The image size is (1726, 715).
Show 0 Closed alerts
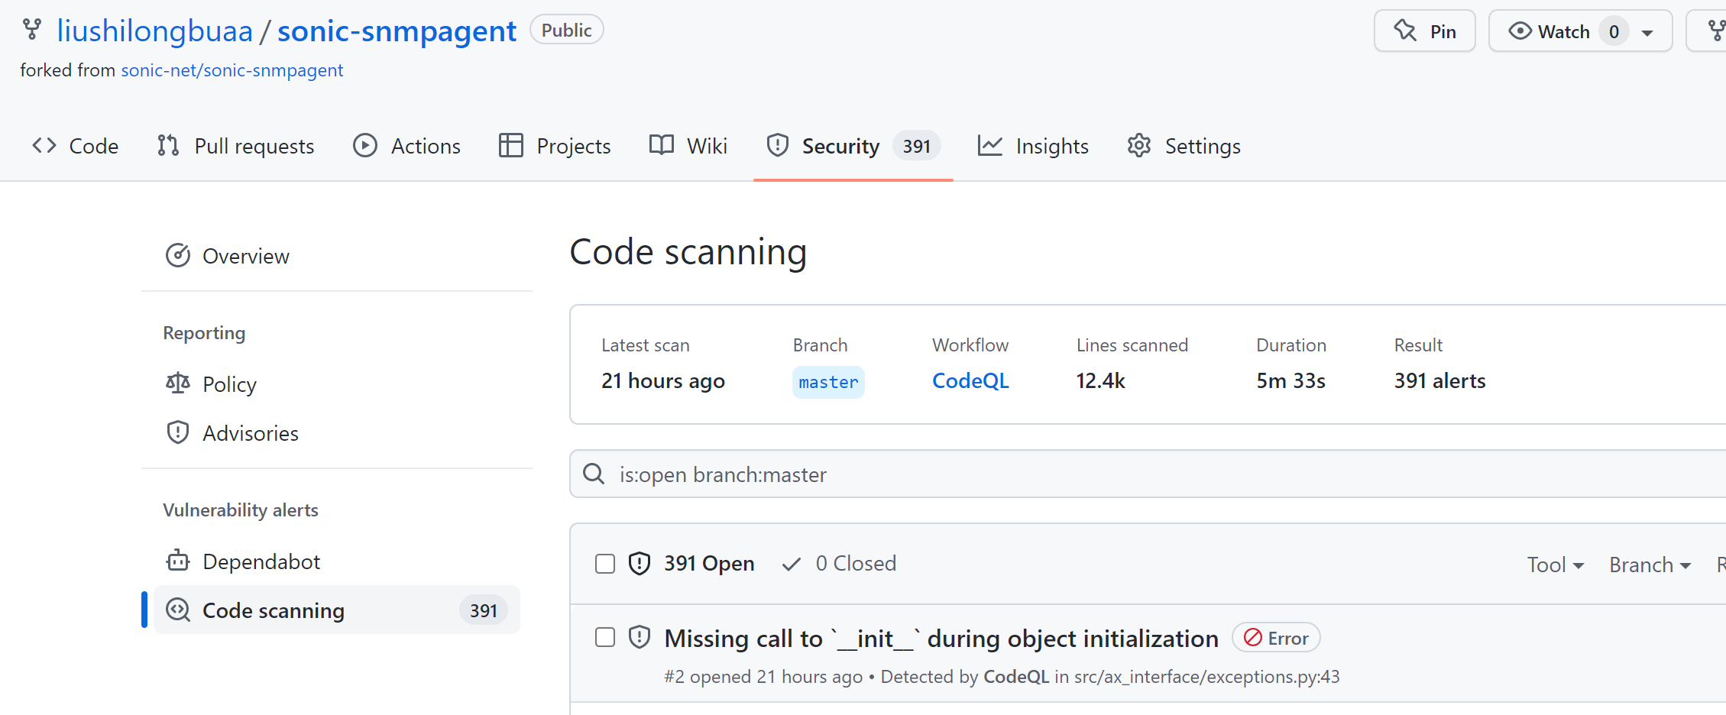839,564
